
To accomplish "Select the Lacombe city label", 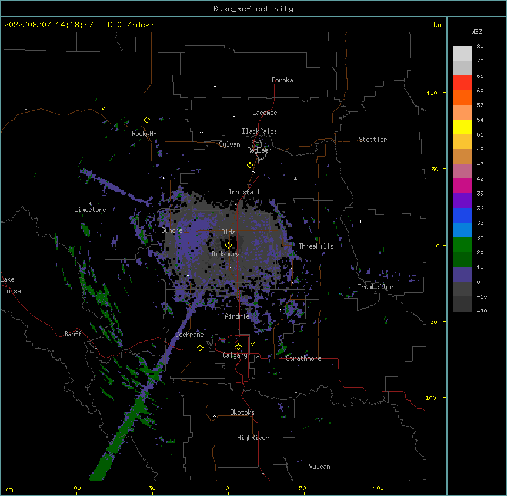I will coord(265,113).
